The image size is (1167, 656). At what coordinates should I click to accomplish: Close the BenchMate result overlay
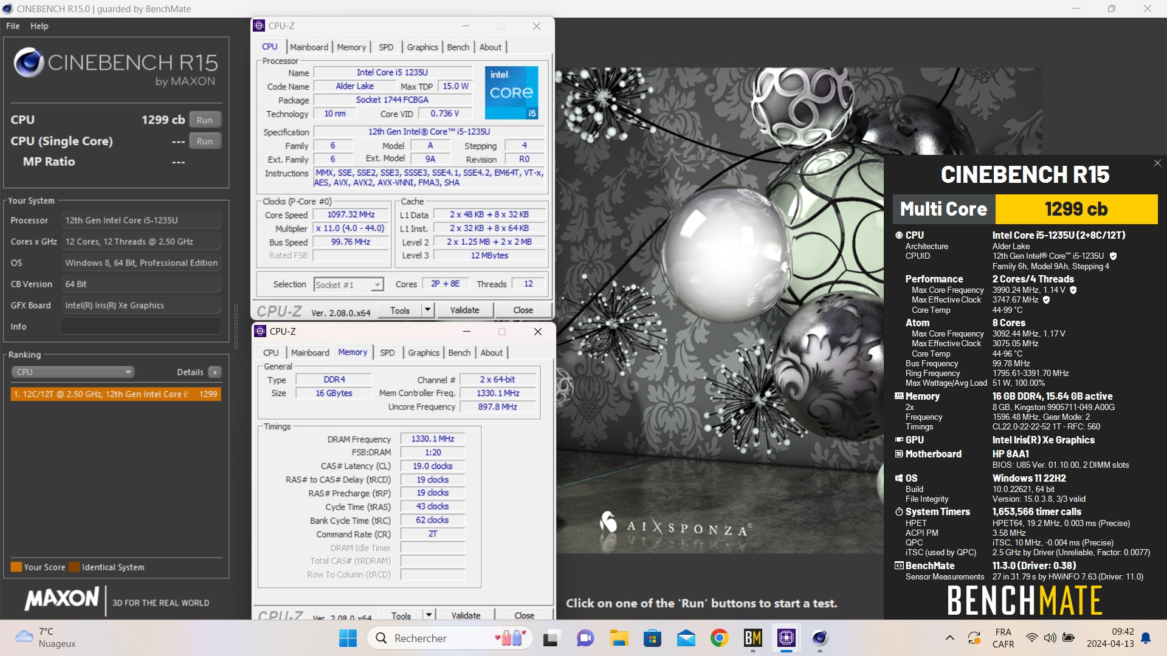click(1157, 163)
